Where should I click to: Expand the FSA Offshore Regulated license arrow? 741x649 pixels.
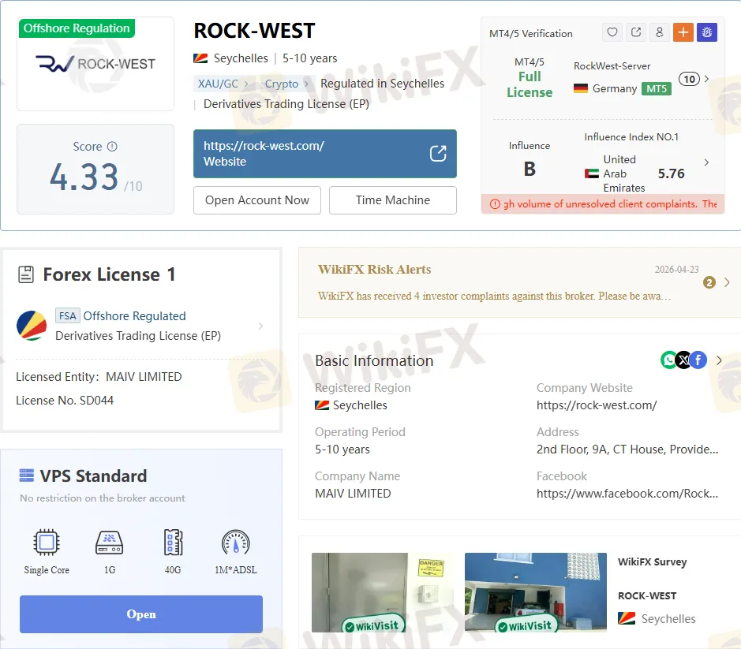tap(261, 326)
